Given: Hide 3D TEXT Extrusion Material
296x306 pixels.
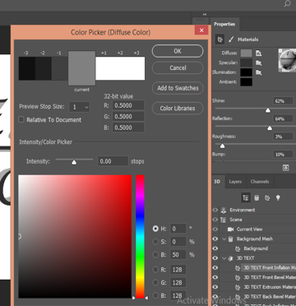Looking at the screenshot, I should [215, 287].
